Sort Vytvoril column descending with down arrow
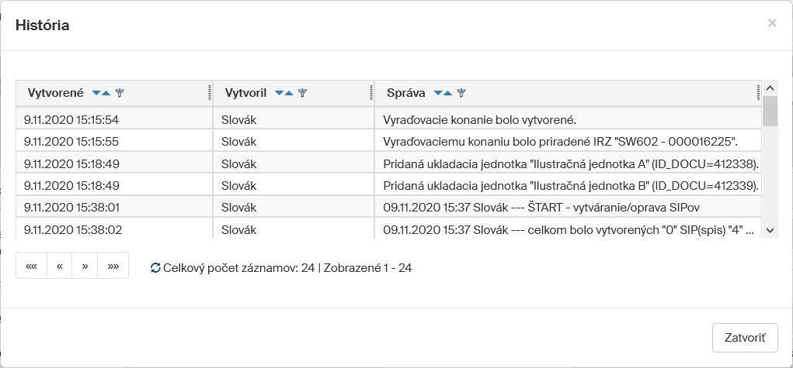 279,93
